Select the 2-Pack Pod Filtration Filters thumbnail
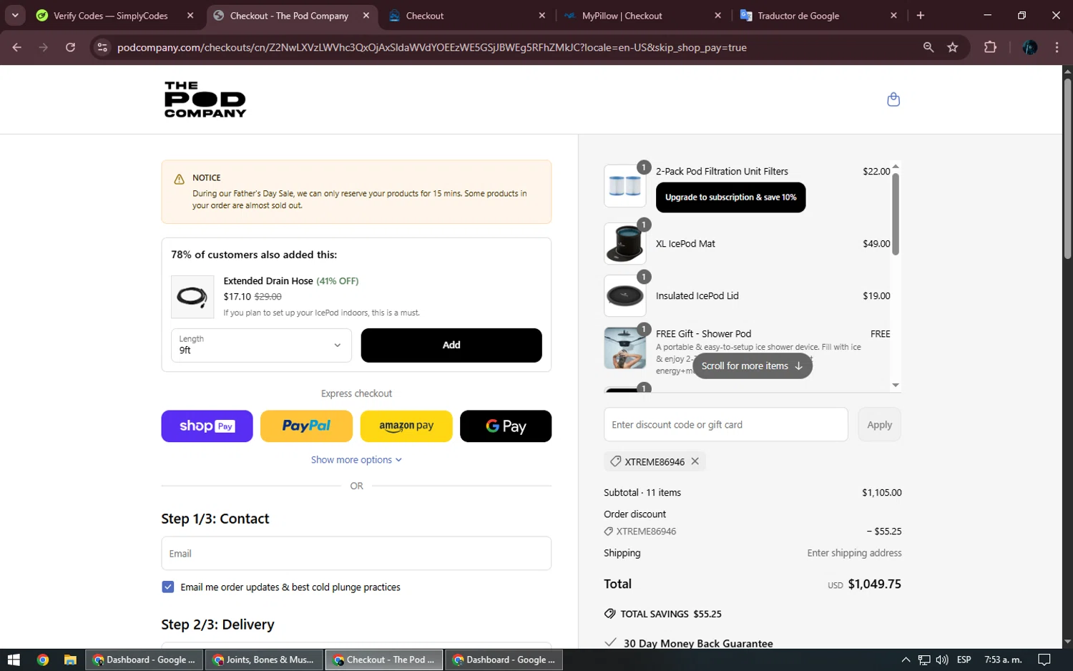 (x=624, y=186)
